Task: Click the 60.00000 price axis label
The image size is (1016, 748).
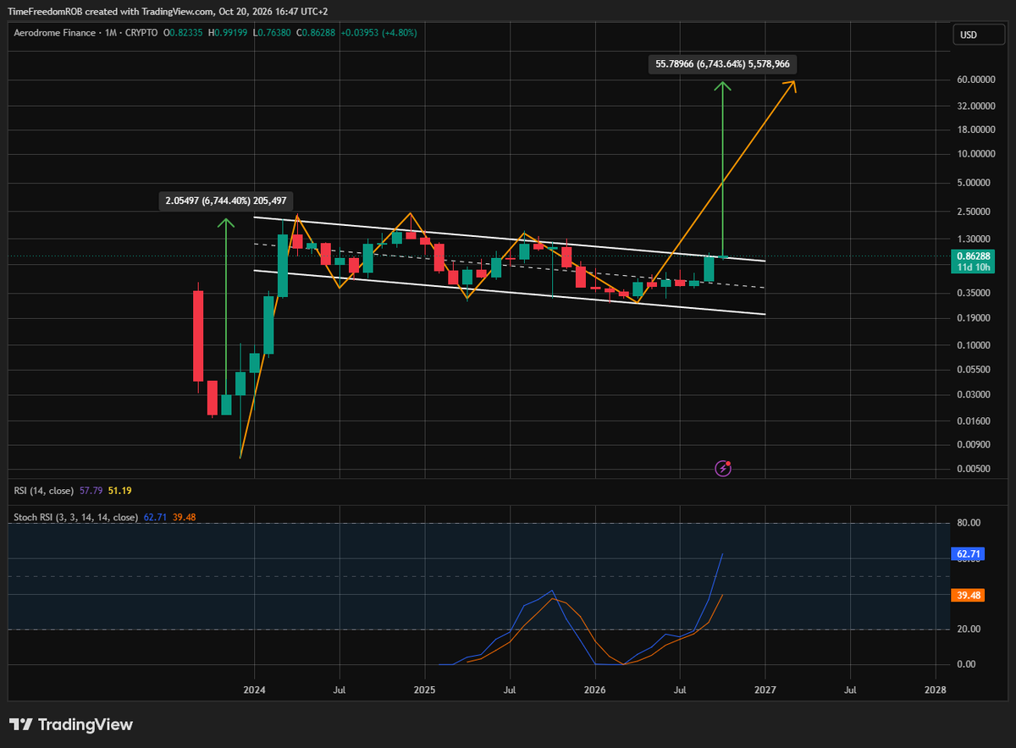Action: pyautogui.click(x=975, y=79)
